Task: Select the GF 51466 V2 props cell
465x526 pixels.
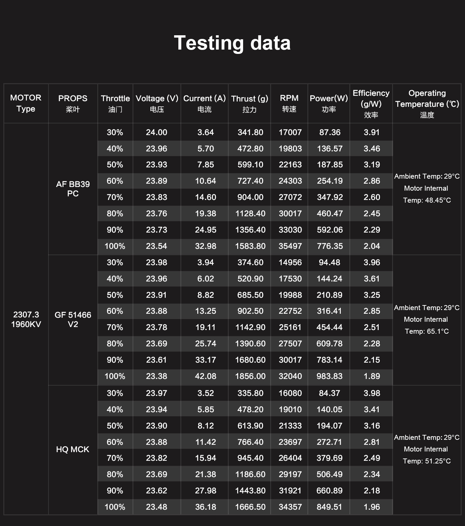Action: coord(73,319)
